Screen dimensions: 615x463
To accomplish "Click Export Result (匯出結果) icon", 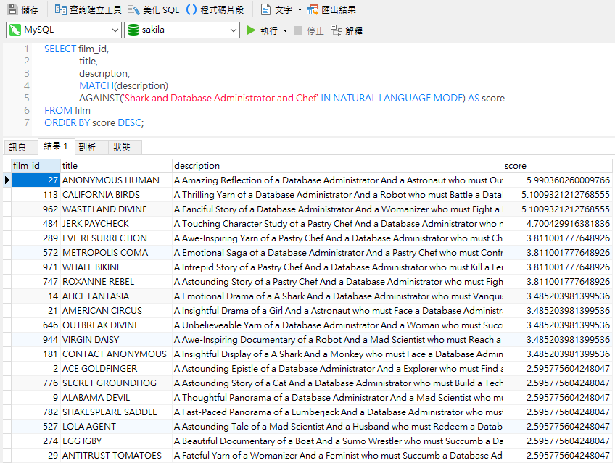I will [x=313, y=9].
